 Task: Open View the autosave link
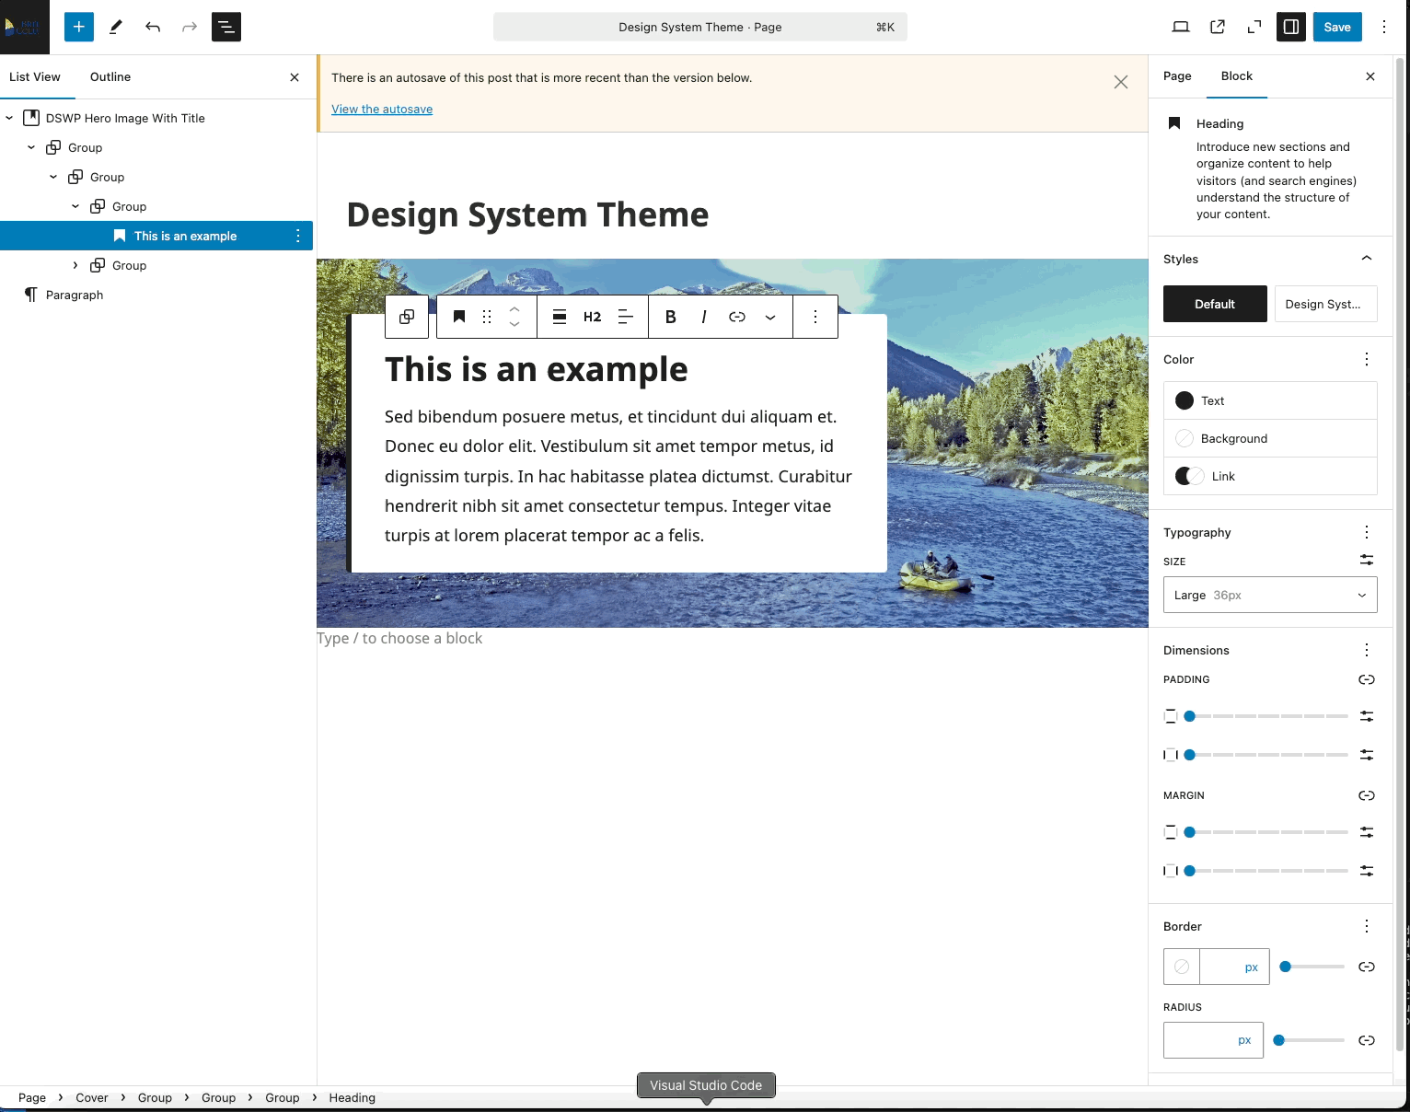coord(382,109)
